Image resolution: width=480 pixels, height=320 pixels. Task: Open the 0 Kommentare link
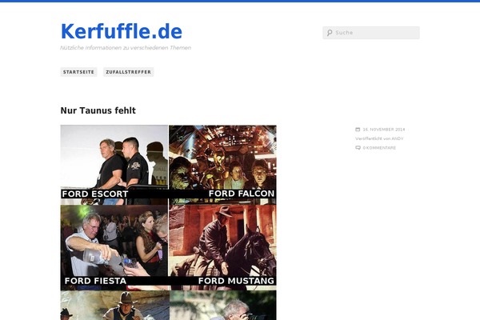tap(379, 148)
